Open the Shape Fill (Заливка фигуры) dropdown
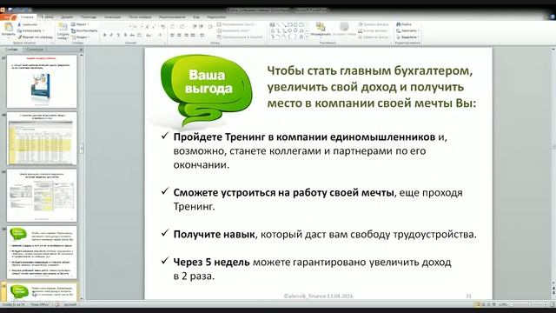The width and height of the screenshot is (556, 313). pos(374,24)
